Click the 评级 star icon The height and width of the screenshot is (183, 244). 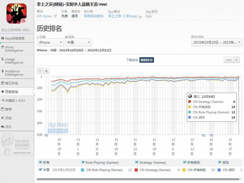click(3, 118)
